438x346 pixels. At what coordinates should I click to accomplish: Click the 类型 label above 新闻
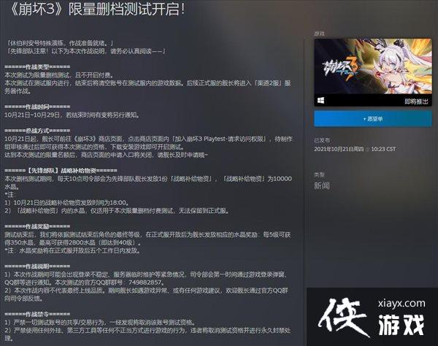[319, 174]
